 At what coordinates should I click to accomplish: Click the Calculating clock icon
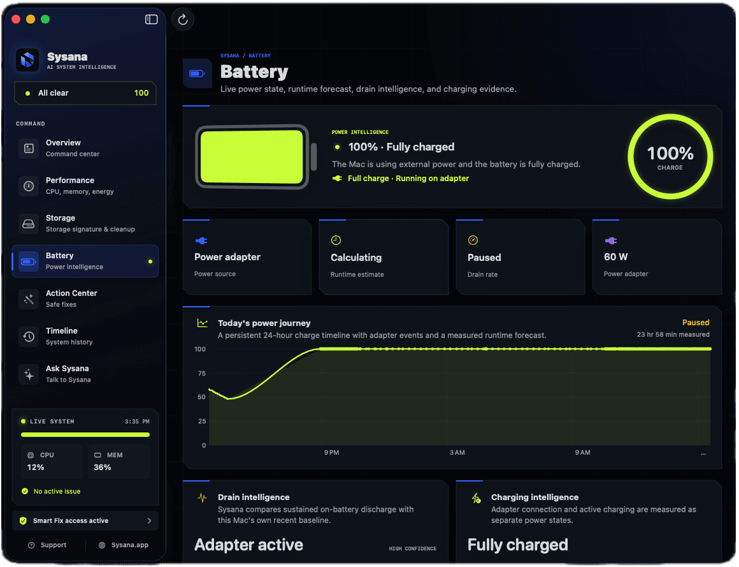[x=336, y=240]
